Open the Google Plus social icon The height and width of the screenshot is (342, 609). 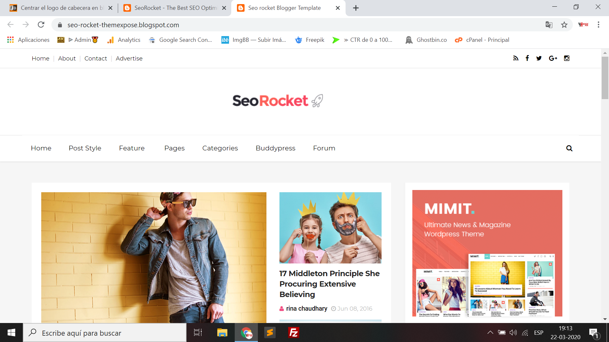coord(553,58)
